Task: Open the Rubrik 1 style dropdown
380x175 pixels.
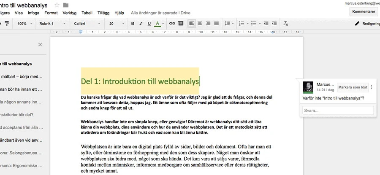Action: (x=52, y=24)
